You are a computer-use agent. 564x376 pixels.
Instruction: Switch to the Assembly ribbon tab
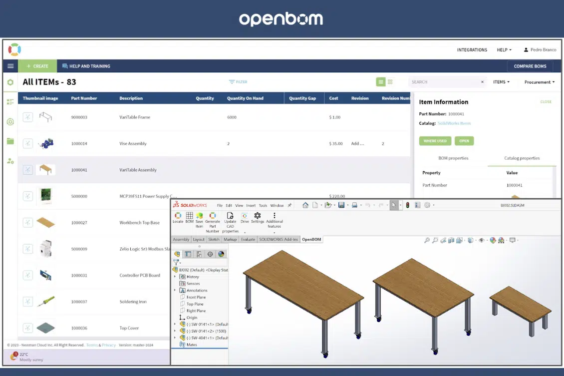pos(181,239)
